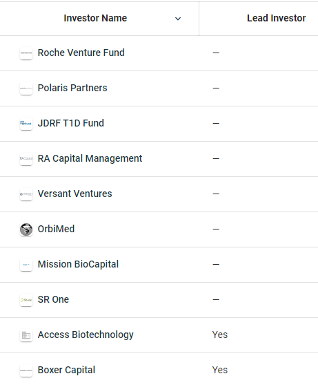Click the Access Biotechnology building placeholder icon

(x=26, y=335)
